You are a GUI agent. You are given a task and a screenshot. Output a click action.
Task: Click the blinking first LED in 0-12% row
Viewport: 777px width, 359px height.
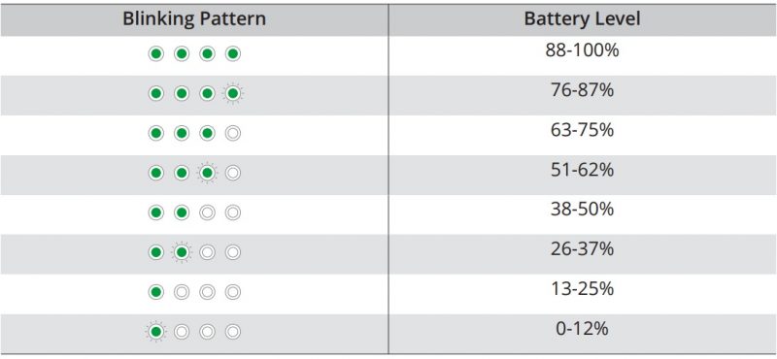(156, 332)
